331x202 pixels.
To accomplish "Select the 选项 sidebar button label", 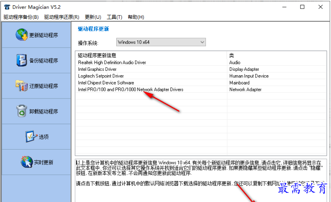I will tap(44, 137).
